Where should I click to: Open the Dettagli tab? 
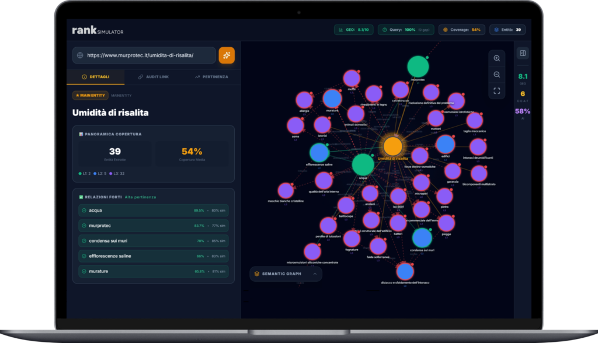pos(95,76)
